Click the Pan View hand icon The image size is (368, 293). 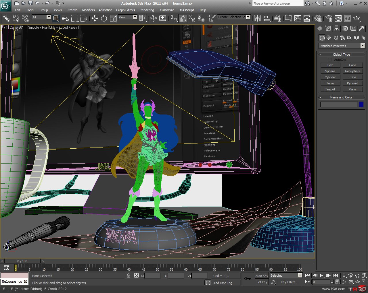(x=351, y=282)
